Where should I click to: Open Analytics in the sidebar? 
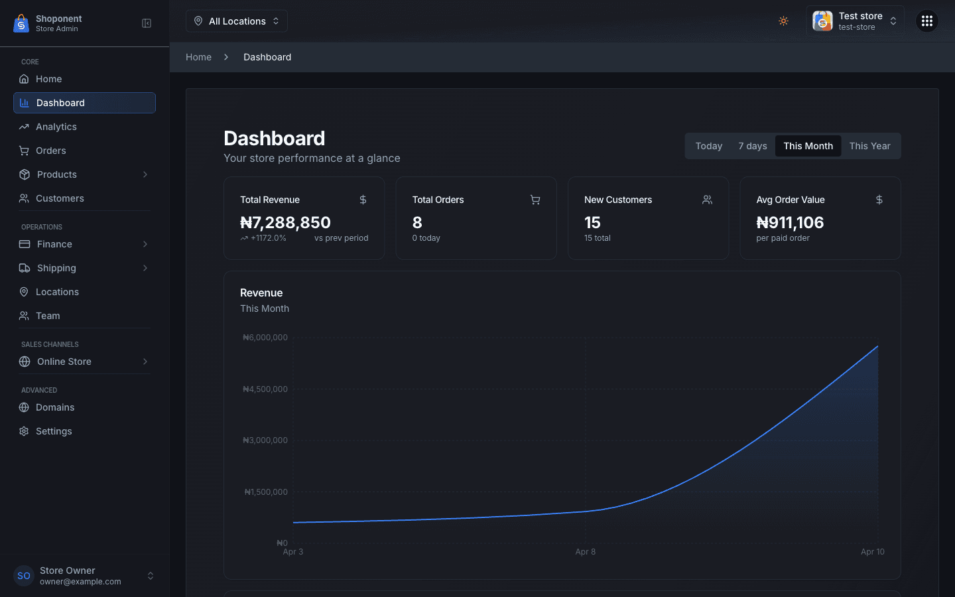84,127
